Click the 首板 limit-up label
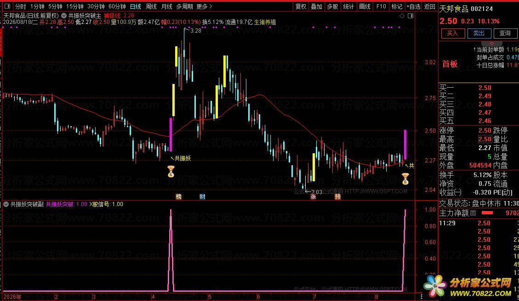Viewport: 519px width, 301px height. [x=450, y=64]
